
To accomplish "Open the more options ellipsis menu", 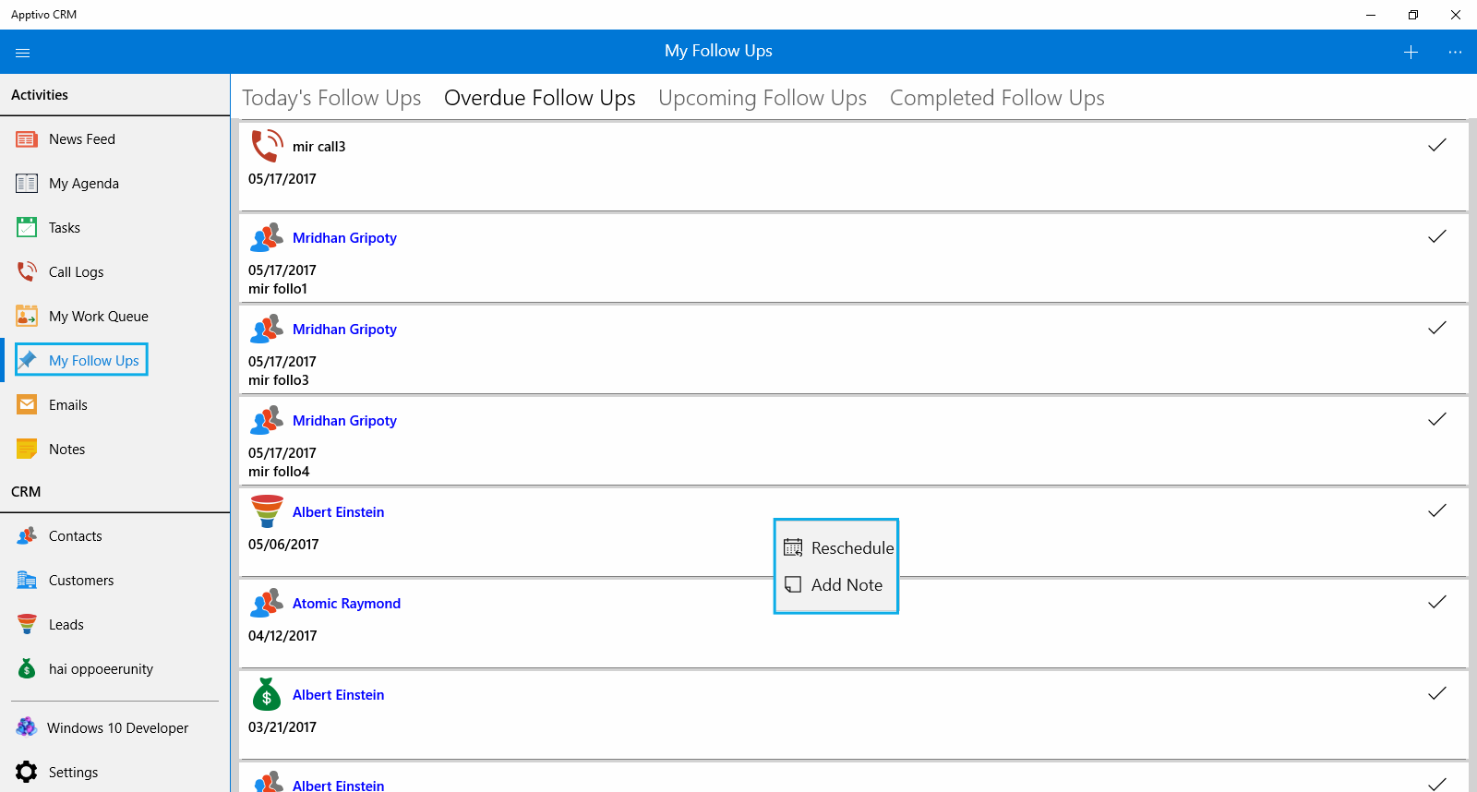I will coord(1455,53).
